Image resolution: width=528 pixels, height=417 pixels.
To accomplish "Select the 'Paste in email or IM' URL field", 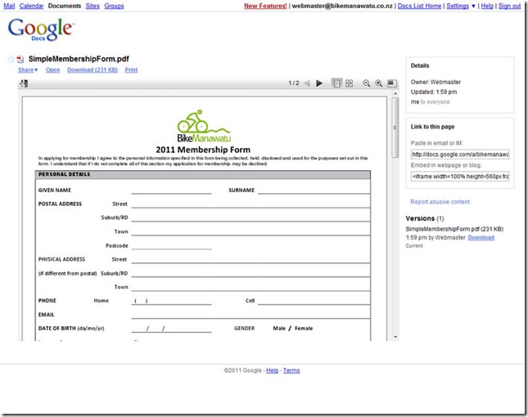I will point(459,154).
